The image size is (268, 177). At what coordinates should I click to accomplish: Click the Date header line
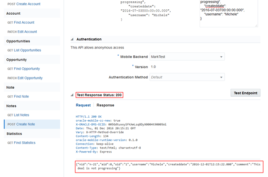(105, 128)
